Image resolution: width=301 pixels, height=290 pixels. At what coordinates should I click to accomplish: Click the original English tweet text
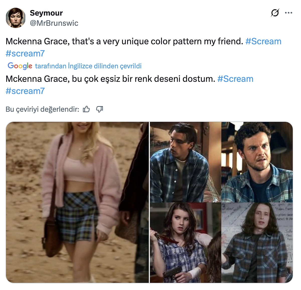[x=124, y=41]
